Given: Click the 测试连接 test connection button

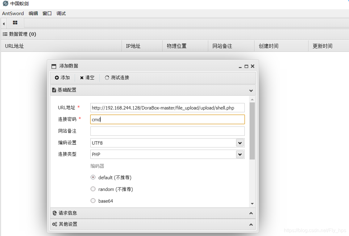Looking at the screenshot, I should (117, 78).
